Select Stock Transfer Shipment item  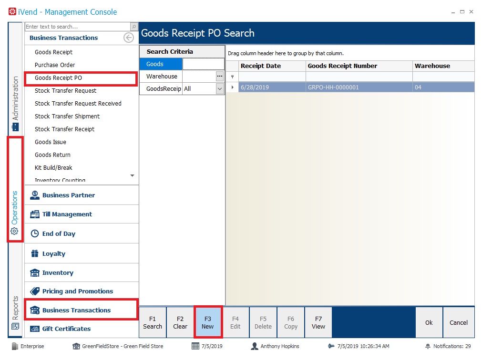[67, 116]
